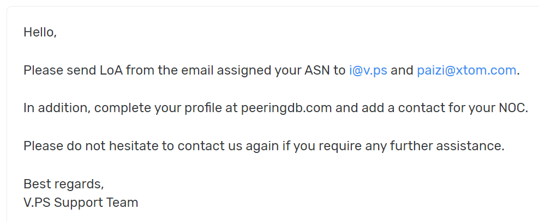Click the word "and" between the email links
This screenshot has width=539, height=221.
pos(402,70)
